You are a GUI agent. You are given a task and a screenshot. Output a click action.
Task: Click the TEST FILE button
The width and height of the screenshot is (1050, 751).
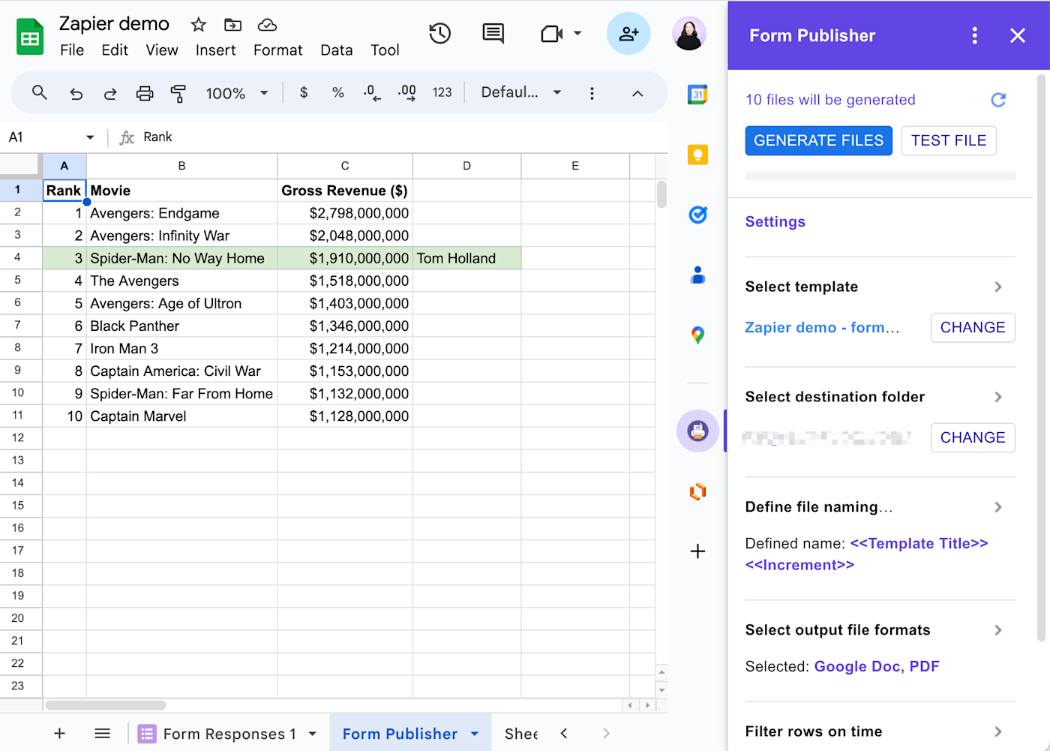tap(949, 140)
